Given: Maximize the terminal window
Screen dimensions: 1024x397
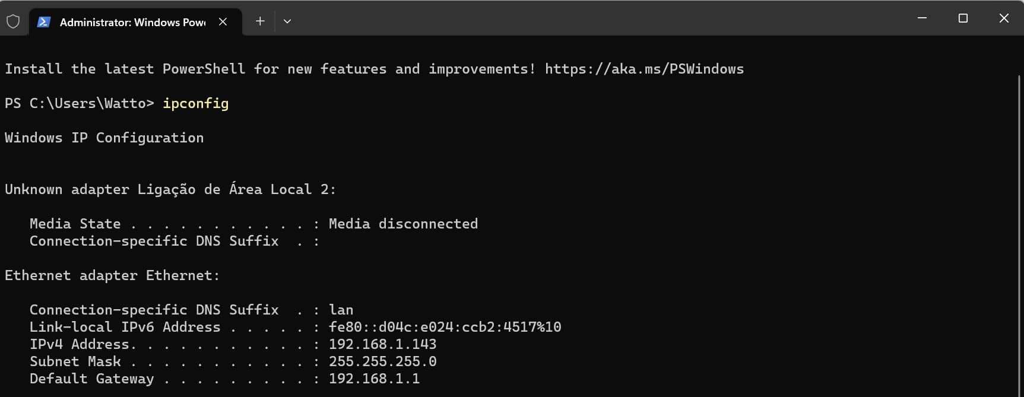Looking at the screenshot, I should click(x=963, y=18).
